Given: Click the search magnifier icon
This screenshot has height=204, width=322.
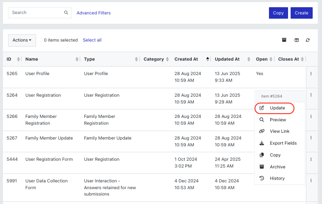Looking at the screenshot, I should tap(66, 13).
